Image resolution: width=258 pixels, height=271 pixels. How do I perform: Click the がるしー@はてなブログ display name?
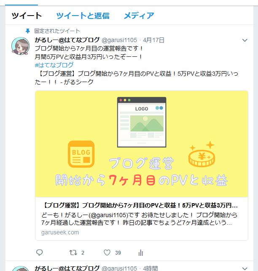point(67,40)
